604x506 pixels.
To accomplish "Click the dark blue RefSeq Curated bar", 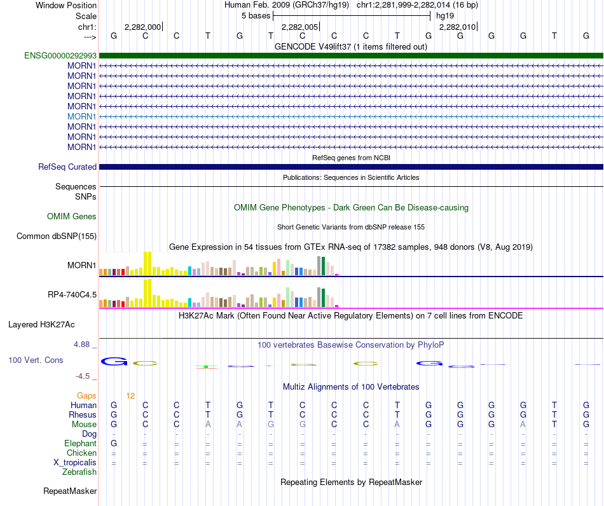I will coord(351,167).
